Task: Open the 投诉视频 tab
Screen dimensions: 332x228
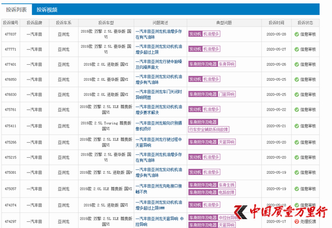Action: pos(47,9)
